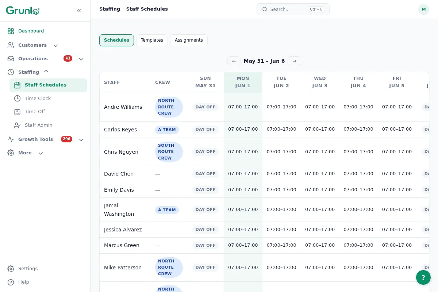Go to previous week arrow
This screenshot has width=438, height=292.
pos(234,61)
